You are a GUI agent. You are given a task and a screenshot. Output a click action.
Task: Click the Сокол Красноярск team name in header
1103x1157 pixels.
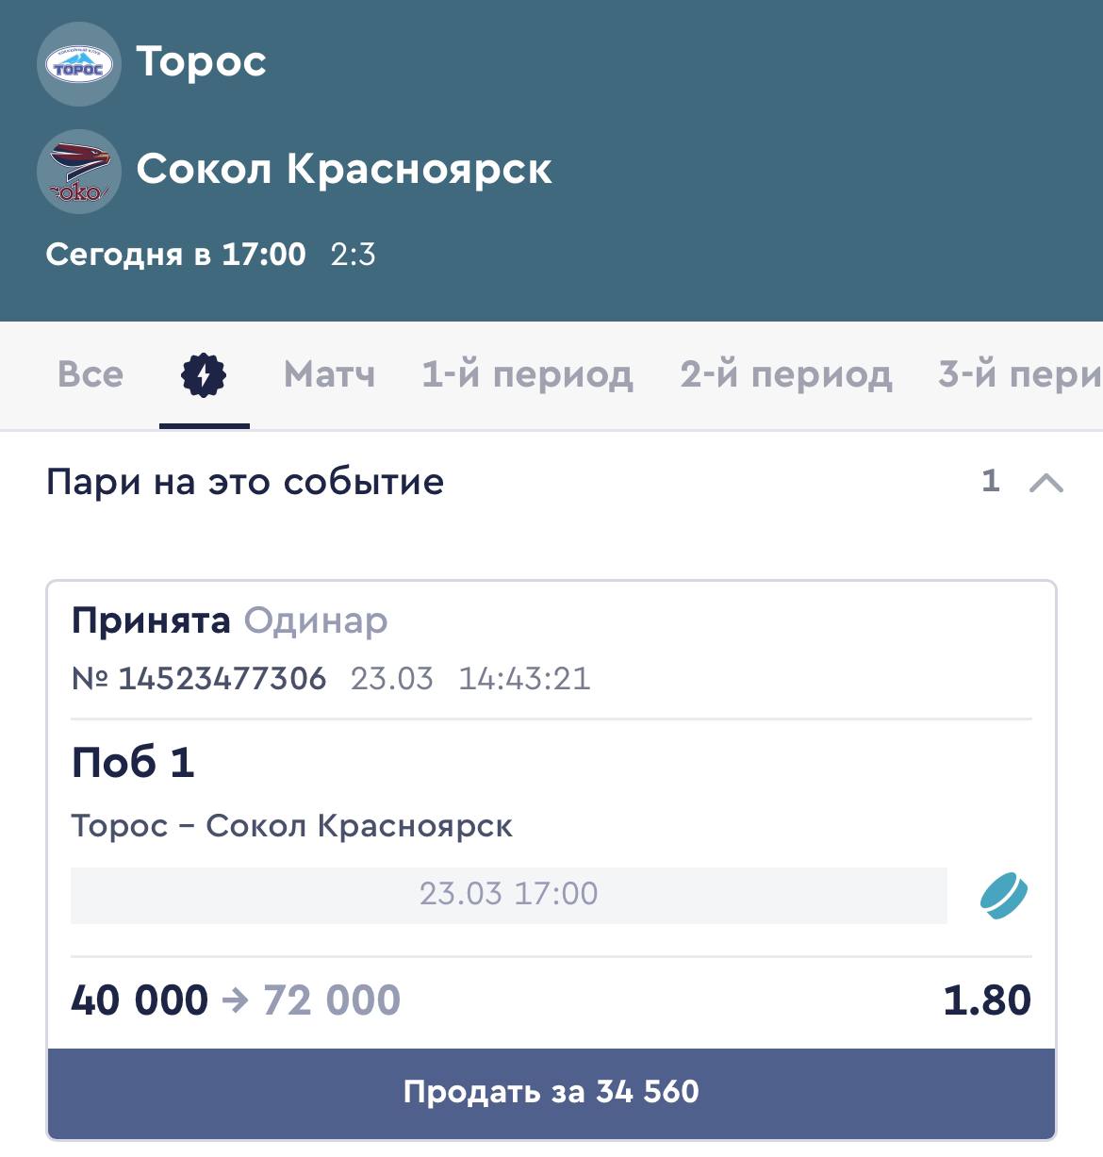click(x=344, y=170)
